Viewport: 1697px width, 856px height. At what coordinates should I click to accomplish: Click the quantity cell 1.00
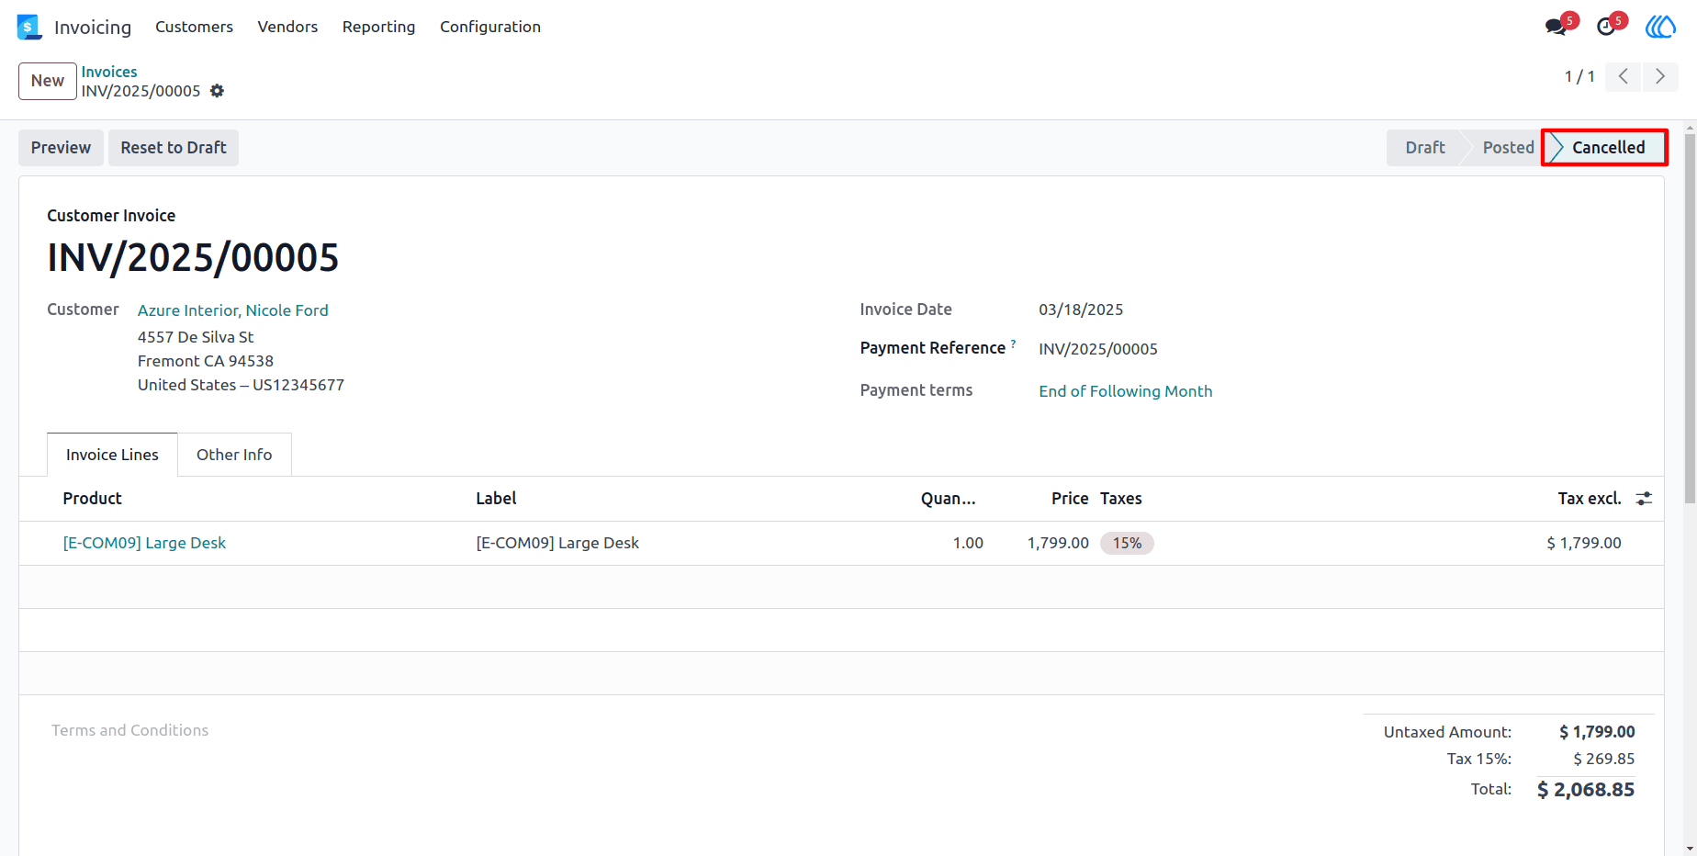coord(968,543)
